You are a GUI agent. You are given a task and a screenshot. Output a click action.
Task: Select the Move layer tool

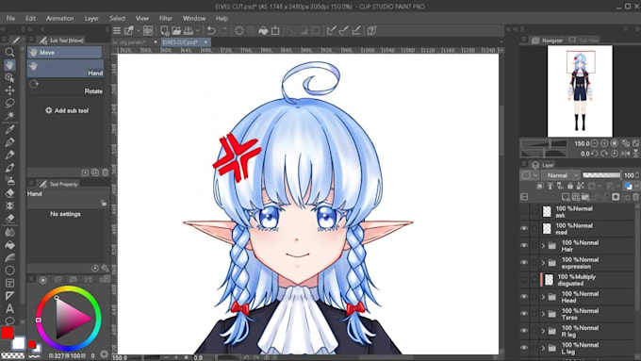pos(9,90)
